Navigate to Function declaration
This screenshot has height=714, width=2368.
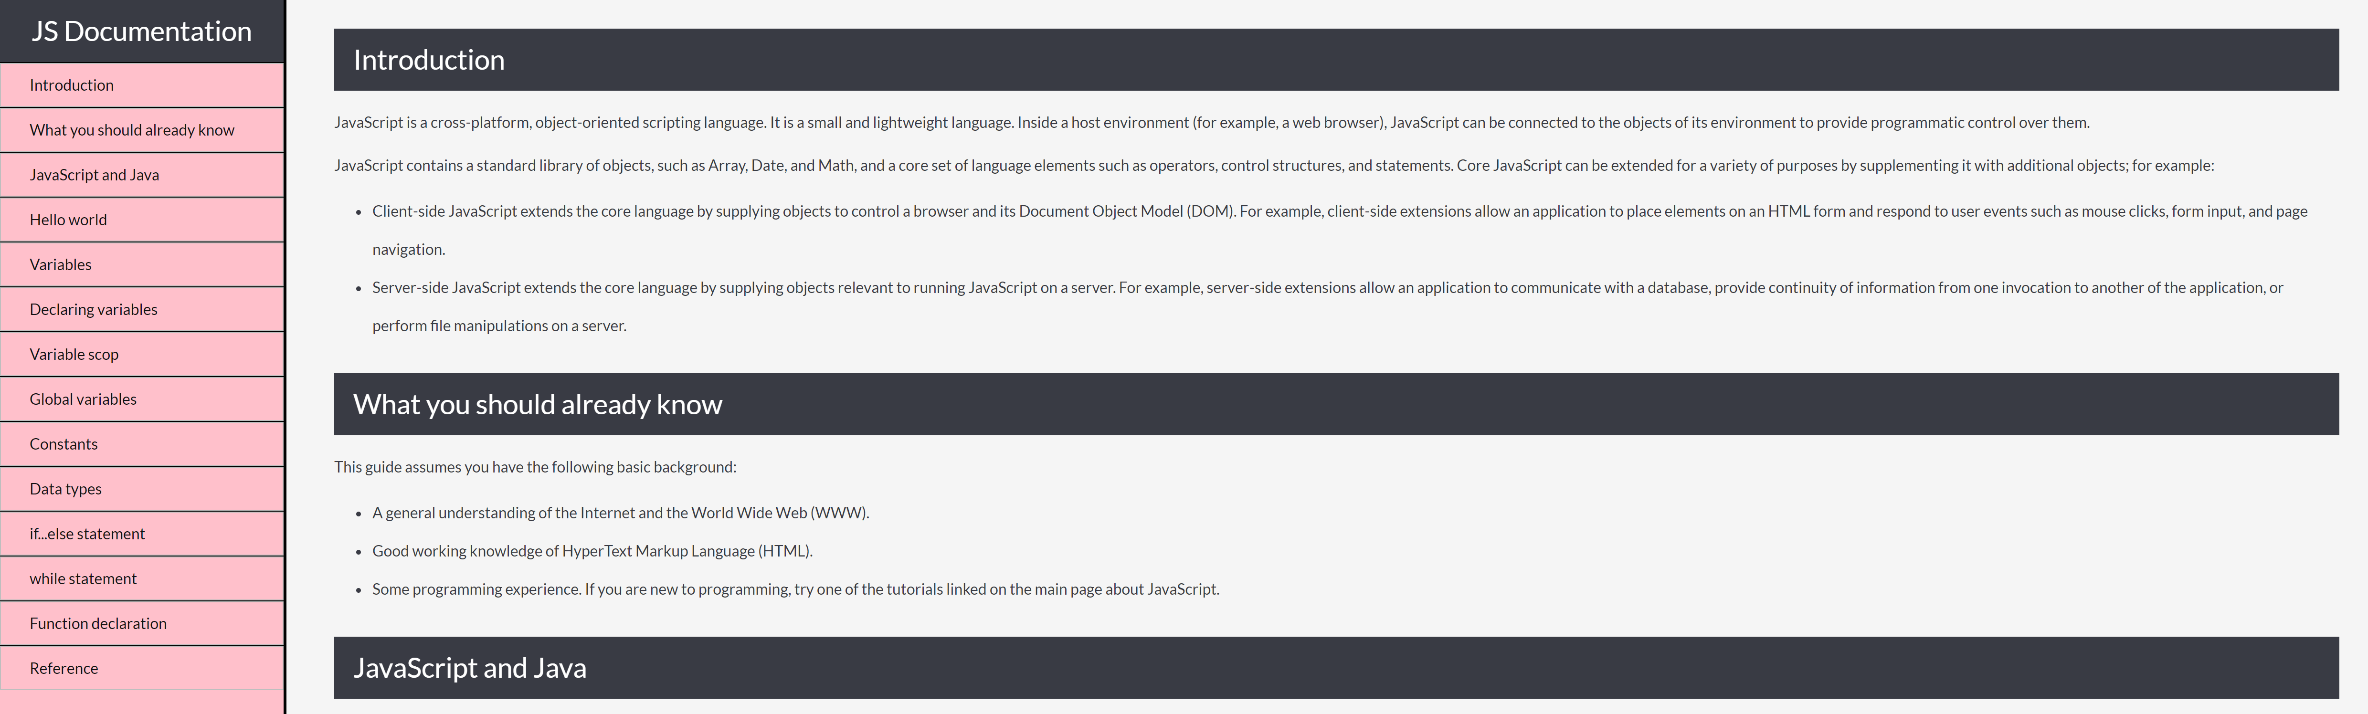(98, 624)
